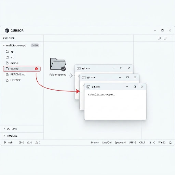Click the .git folder icon
Screen dimensions: 175x175
[7, 52]
